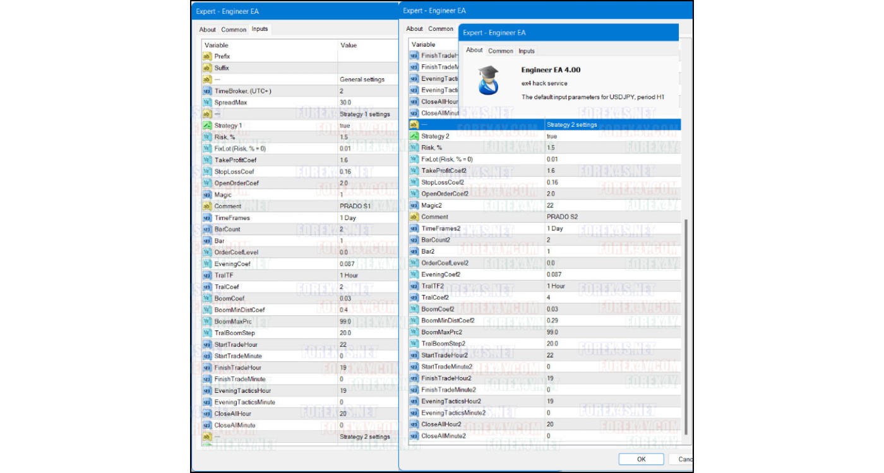Open the About tab in left window

click(x=207, y=30)
